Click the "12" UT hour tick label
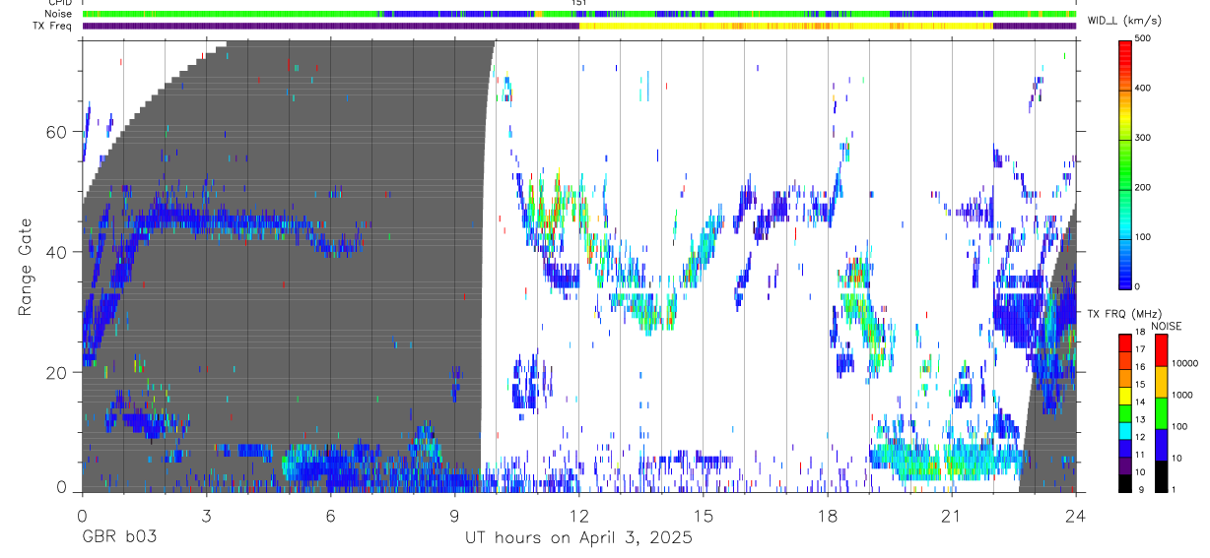 [x=579, y=515]
